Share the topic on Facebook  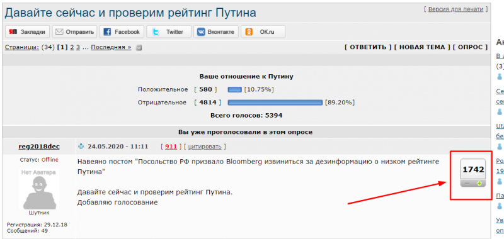(x=122, y=31)
